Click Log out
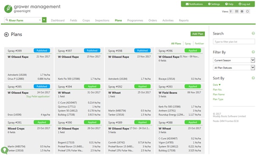256x155 pixels. pyautogui.click(x=244, y=4)
